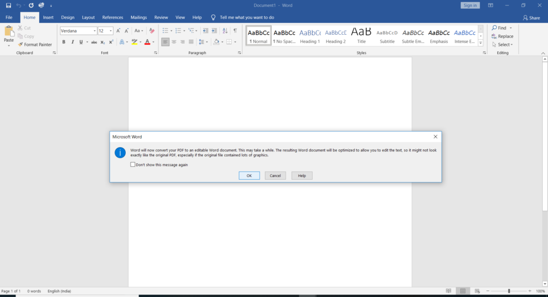Click the Italic formatting icon
The image size is (548, 297).
72,42
